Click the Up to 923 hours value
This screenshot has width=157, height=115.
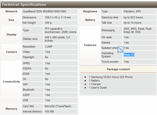tap(133, 18)
